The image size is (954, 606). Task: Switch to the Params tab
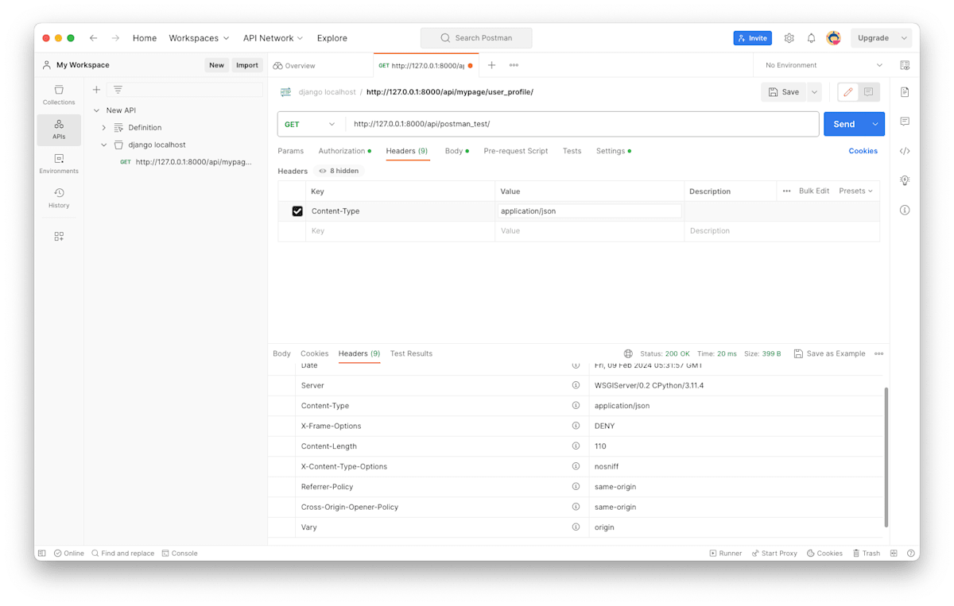[x=290, y=151]
